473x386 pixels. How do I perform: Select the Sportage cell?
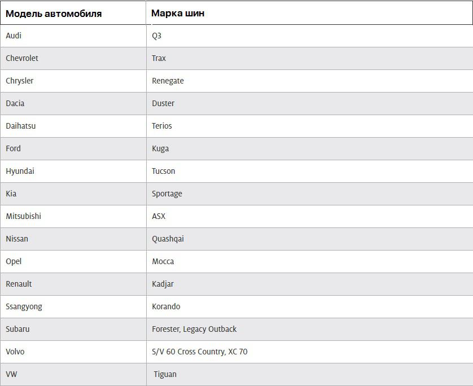point(309,194)
